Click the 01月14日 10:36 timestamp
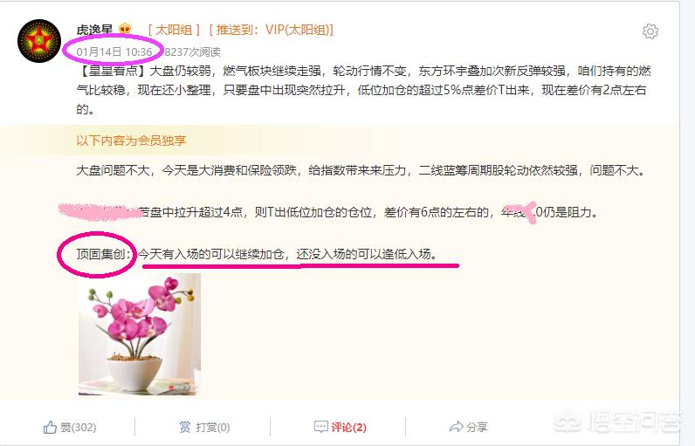Screen dimensions: 695x446 (x=114, y=51)
